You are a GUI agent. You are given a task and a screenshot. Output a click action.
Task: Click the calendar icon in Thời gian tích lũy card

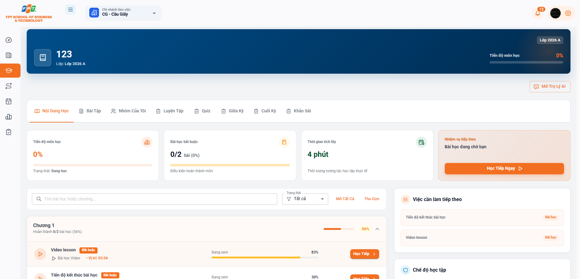(421, 142)
